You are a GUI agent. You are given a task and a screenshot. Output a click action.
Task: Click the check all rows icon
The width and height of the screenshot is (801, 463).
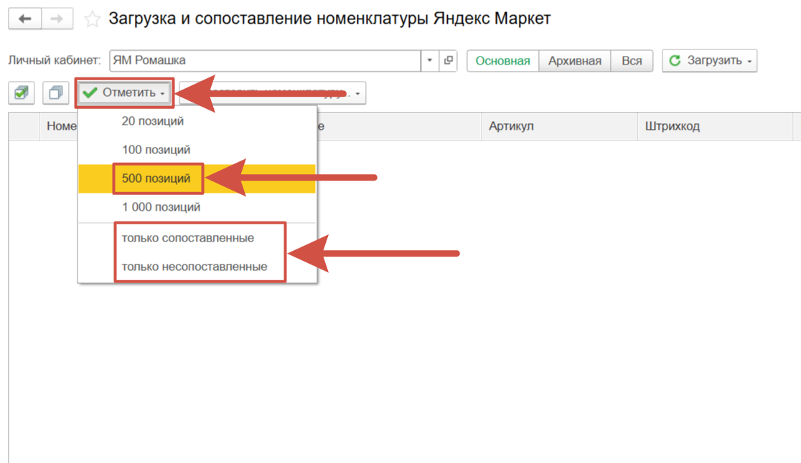(22, 93)
